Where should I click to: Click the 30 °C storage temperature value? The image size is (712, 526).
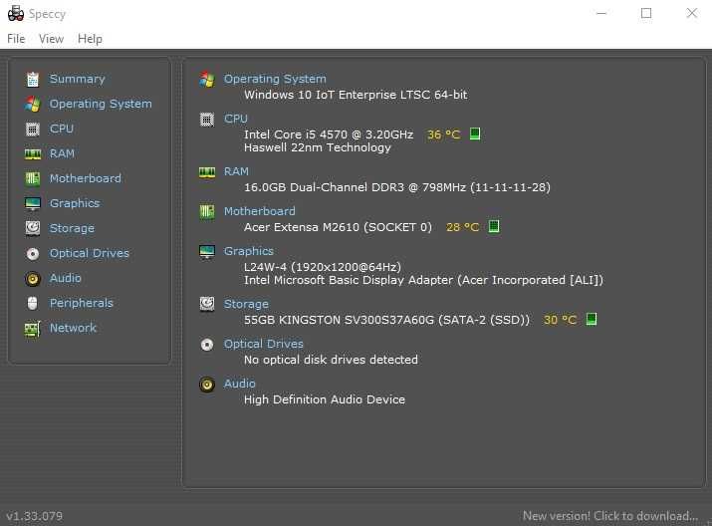(560, 320)
